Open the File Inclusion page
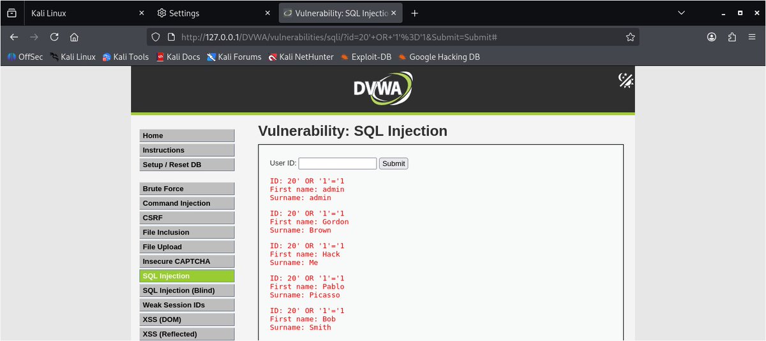The height and width of the screenshot is (341, 766). pos(187,233)
